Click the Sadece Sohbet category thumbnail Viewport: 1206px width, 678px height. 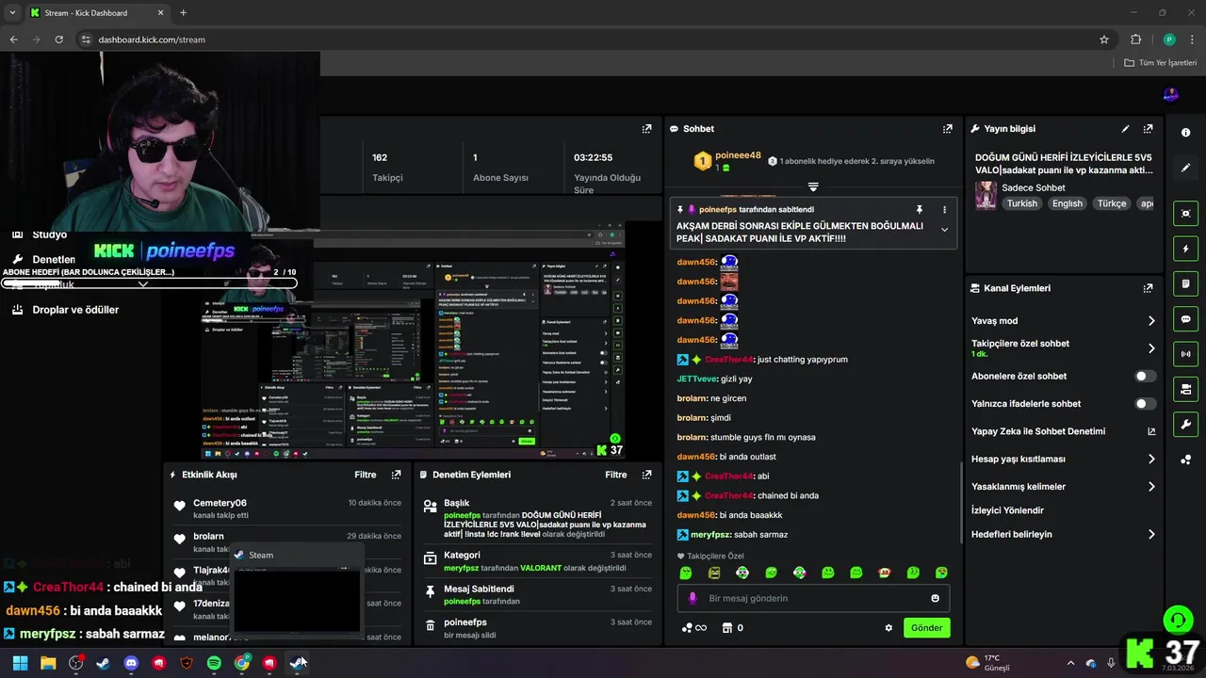986,196
